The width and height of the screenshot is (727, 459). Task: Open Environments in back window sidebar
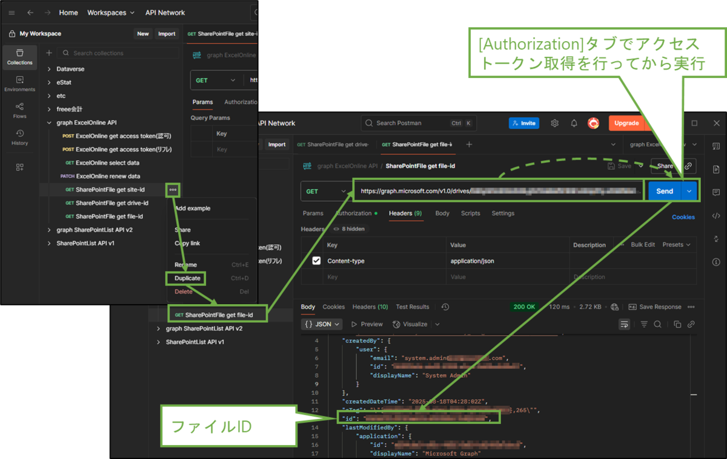pyautogui.click(x=20, y=83)
